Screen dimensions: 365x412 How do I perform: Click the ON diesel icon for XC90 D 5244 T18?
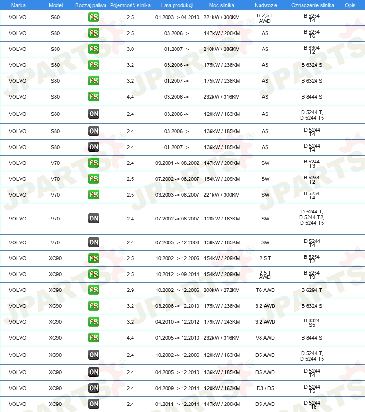pyautogui.click(x=94, y=404)
